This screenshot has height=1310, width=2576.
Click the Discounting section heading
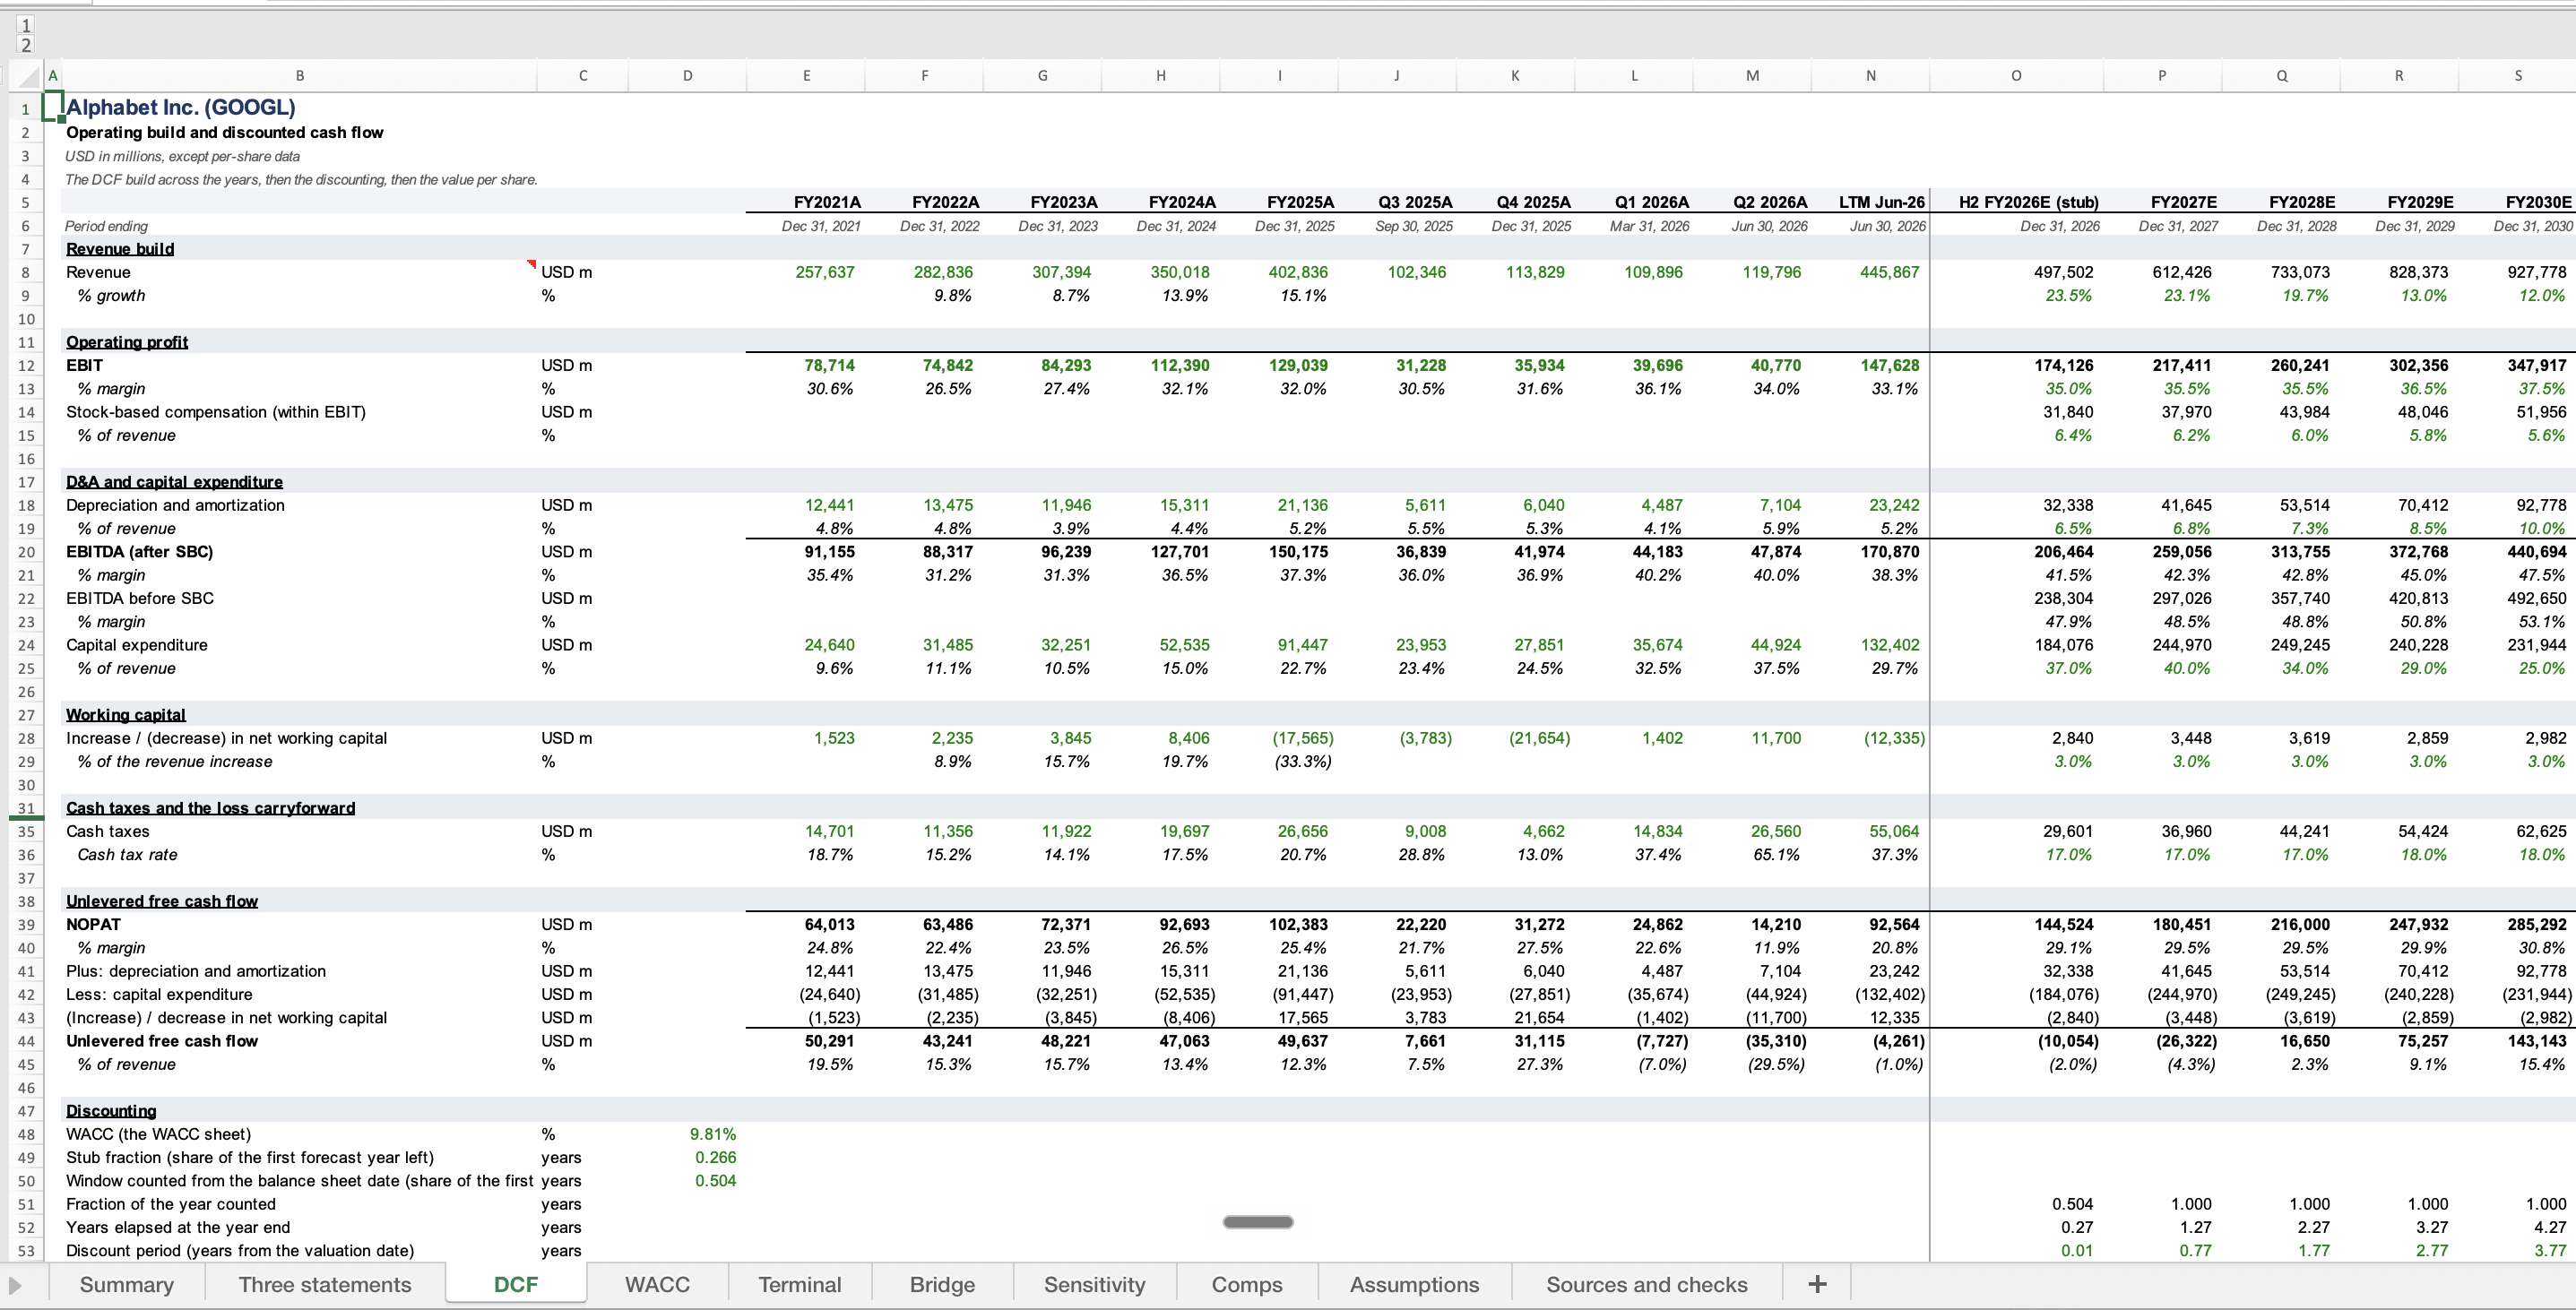(111, 1111)
